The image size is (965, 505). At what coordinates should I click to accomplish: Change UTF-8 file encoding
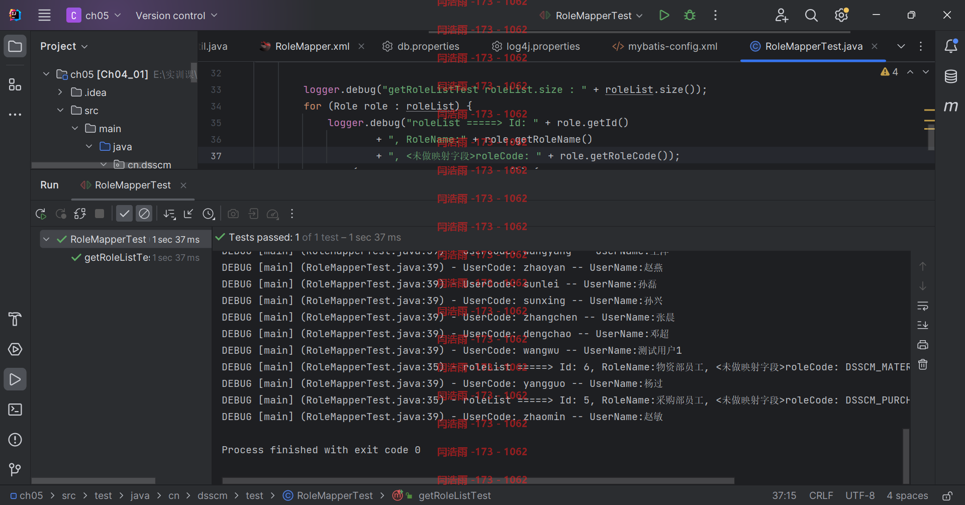pos(860,495)
